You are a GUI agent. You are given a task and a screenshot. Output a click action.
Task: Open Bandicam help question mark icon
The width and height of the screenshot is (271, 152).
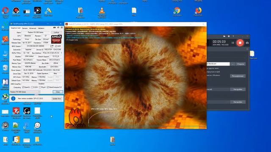click(x=233, y=36)
